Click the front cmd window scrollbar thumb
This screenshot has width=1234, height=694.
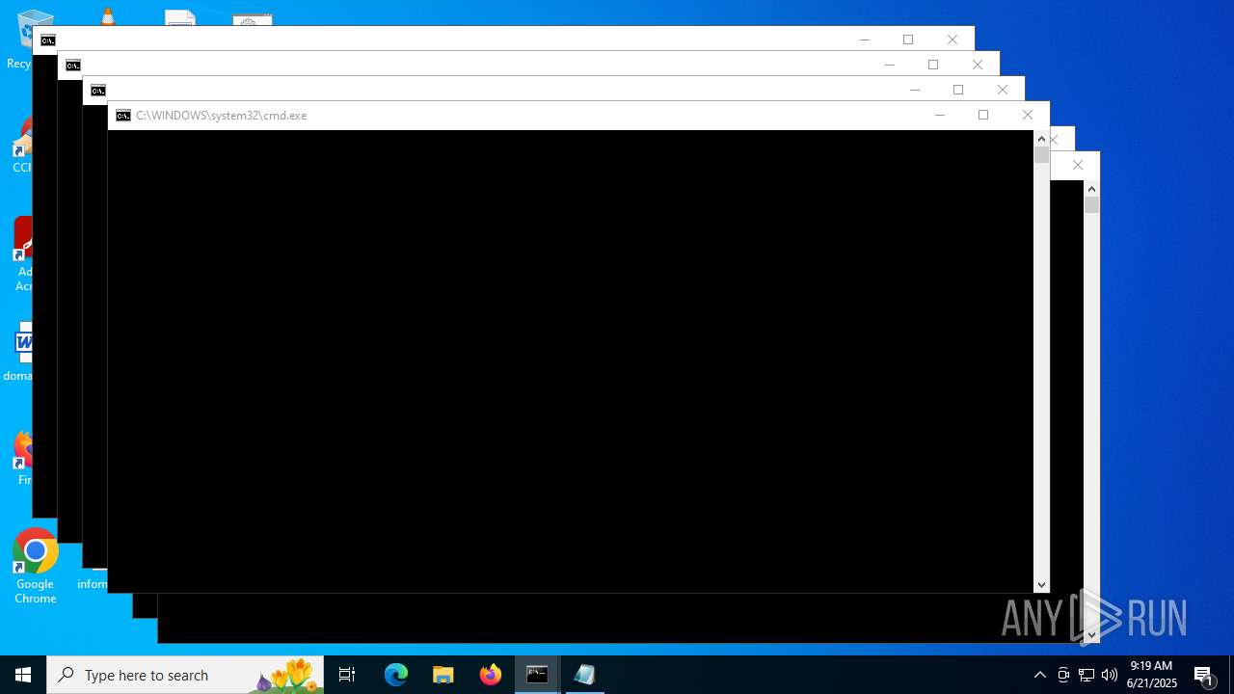pyautogui.click(x=1041, y=155)
